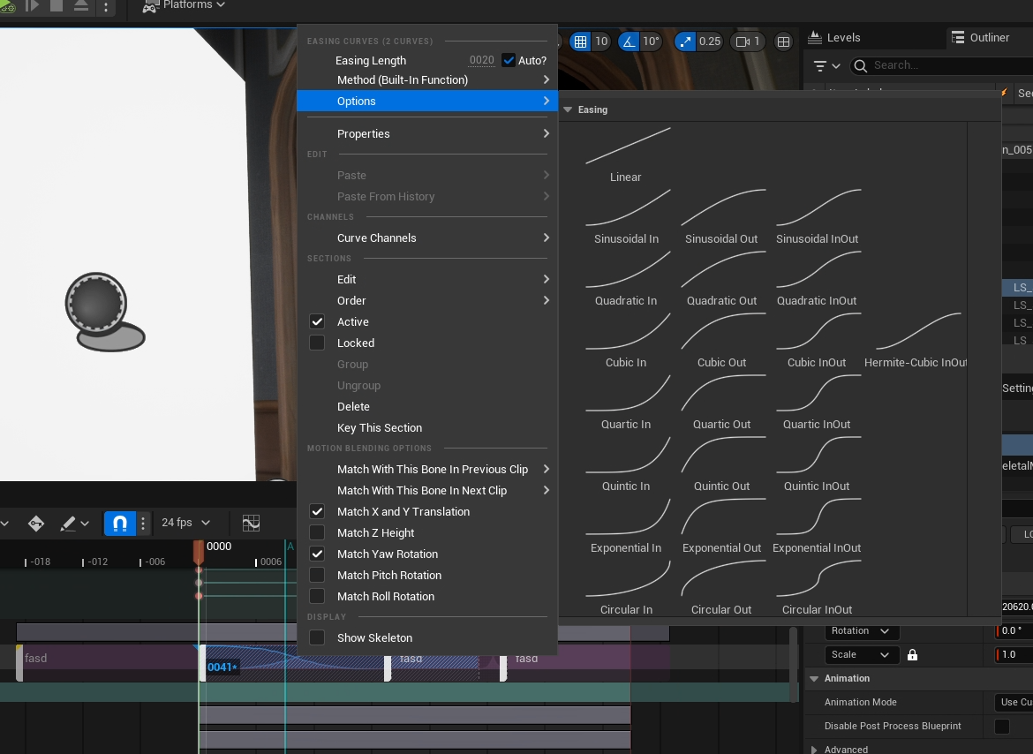Image resolution: width=1033 pixels, height=754 pixels.
Task: Select the Circular In easing curve
Action: click(626, 589)
